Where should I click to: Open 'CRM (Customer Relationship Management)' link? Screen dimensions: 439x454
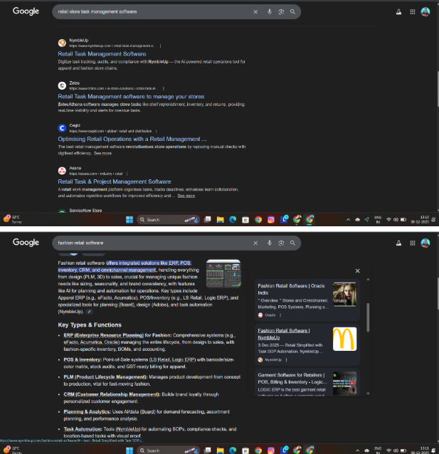112,394
